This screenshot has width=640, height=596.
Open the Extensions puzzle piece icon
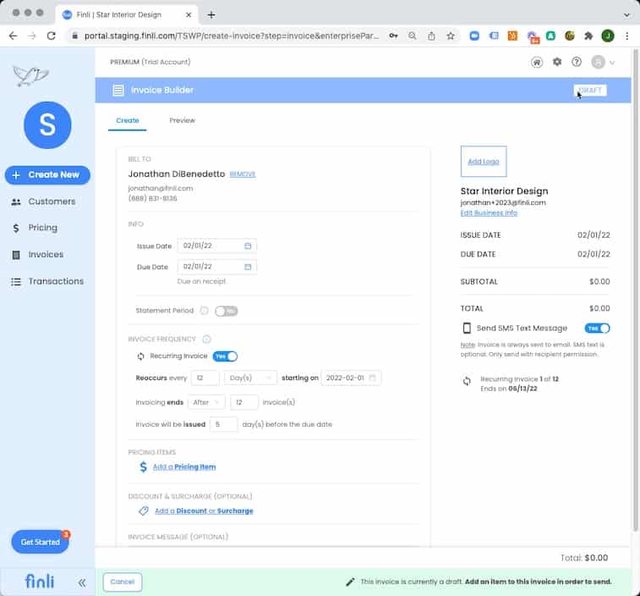(588, 36)
